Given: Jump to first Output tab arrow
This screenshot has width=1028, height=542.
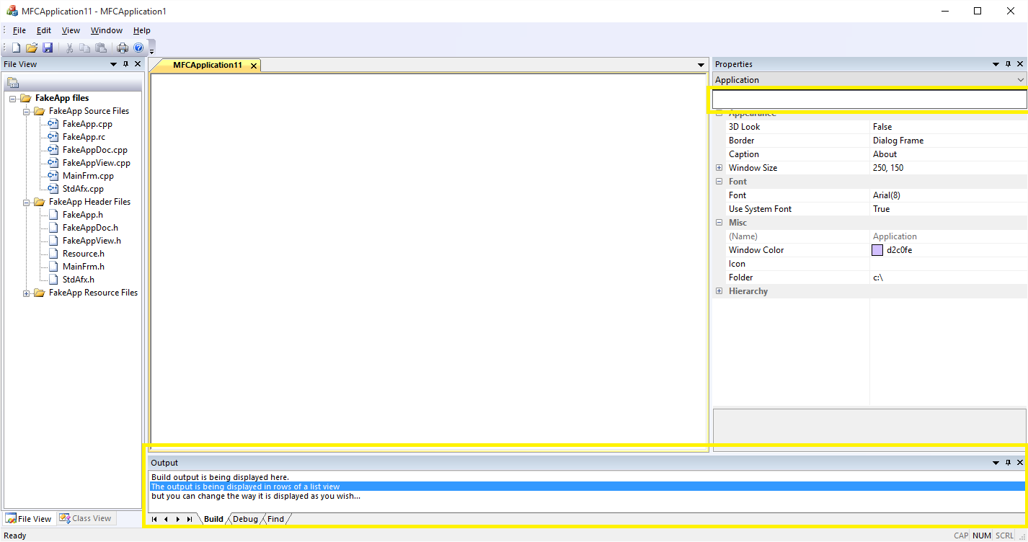Looking at the screenshot, I should click(x=154, y=519).
